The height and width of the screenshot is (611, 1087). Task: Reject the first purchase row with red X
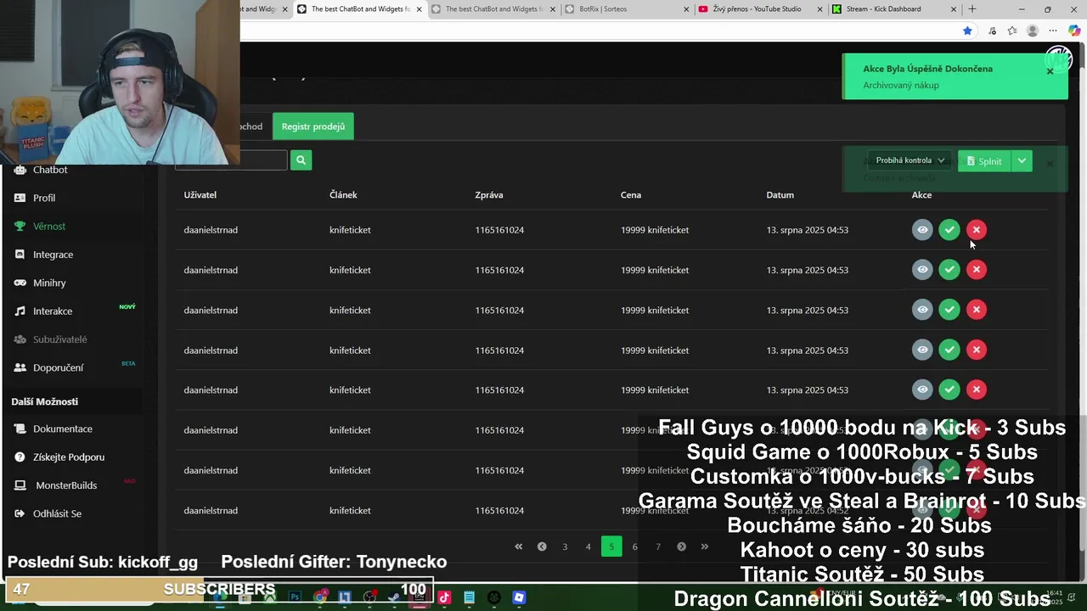click(x=977, y=230)
